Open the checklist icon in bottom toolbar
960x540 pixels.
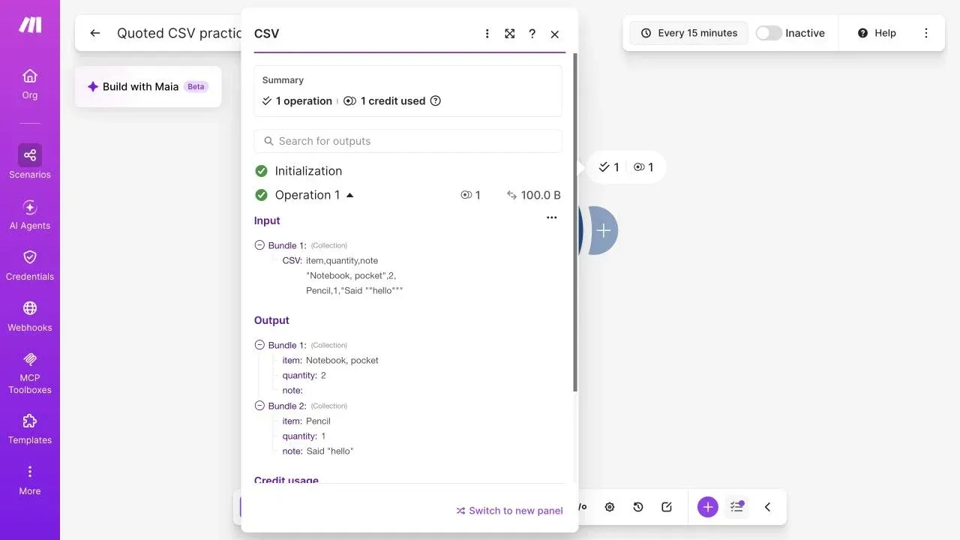(737, 507)
